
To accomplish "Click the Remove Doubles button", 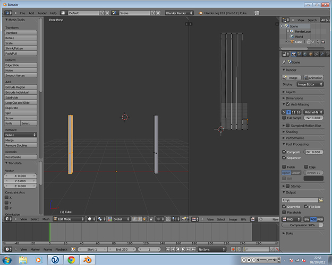I will point(21,145).
